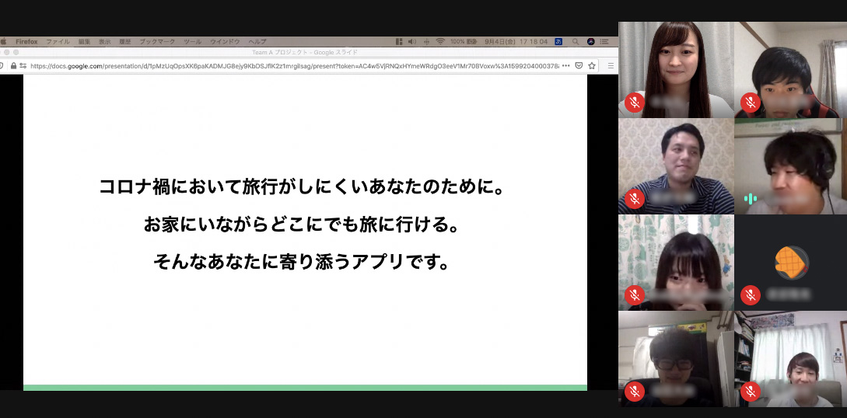
Task: Click the volume icon in menu bar
Action: (411, 41)
